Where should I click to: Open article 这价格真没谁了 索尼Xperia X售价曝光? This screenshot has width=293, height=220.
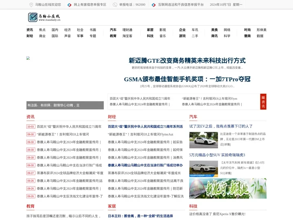click(217, 214)
